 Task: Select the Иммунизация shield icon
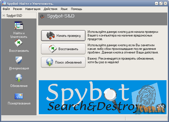(19, 60)
